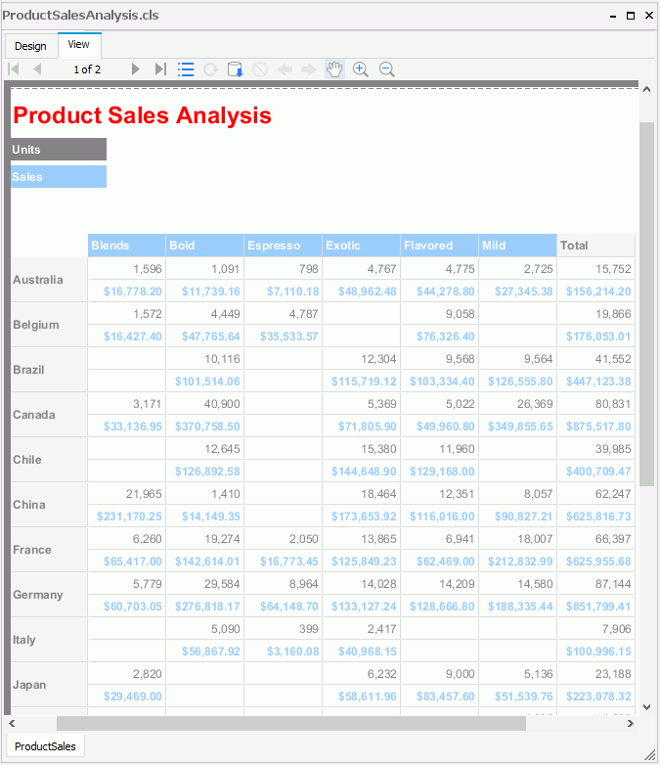This screenshot has width=660, height=765.
Task: Select the hand pan tool
Action: [334, 69]
